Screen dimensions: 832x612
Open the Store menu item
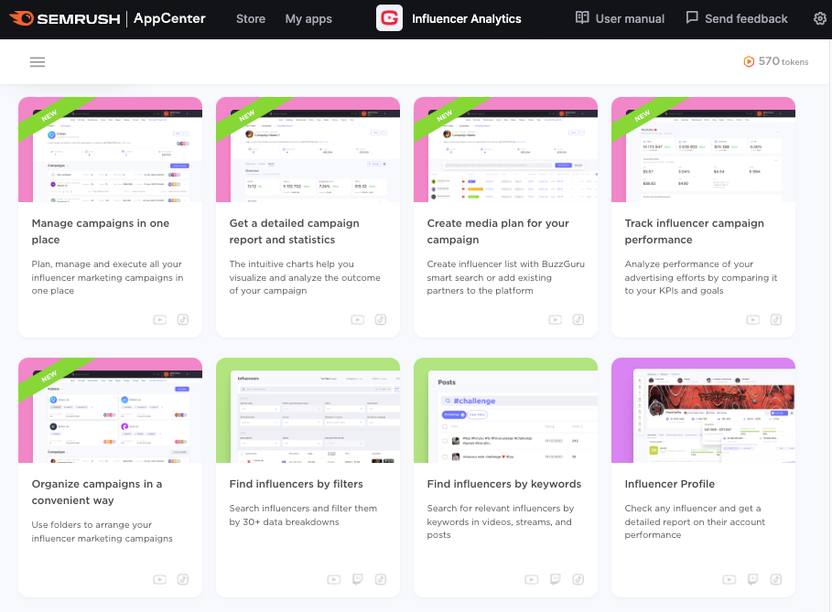(251, 18)
